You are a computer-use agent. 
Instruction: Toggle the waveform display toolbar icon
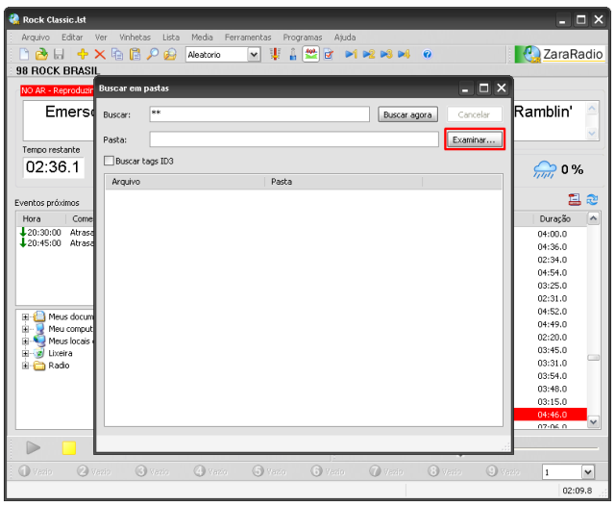310,54
